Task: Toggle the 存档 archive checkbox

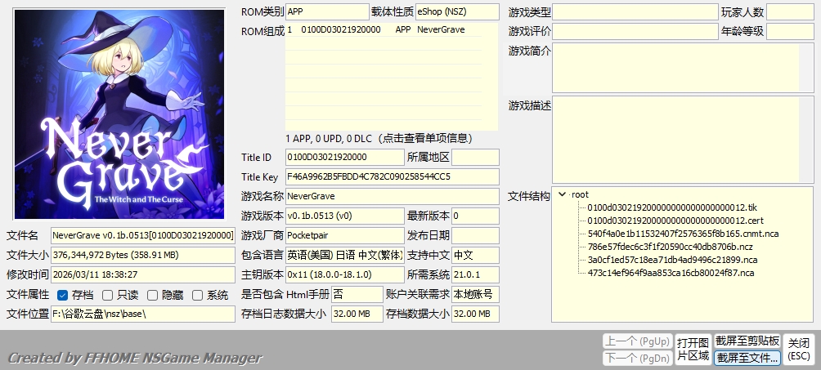Action: [63, 295]
